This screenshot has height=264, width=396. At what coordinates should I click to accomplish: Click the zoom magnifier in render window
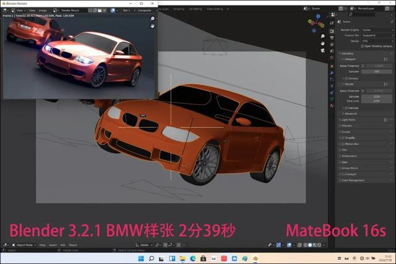pos(152,19)
